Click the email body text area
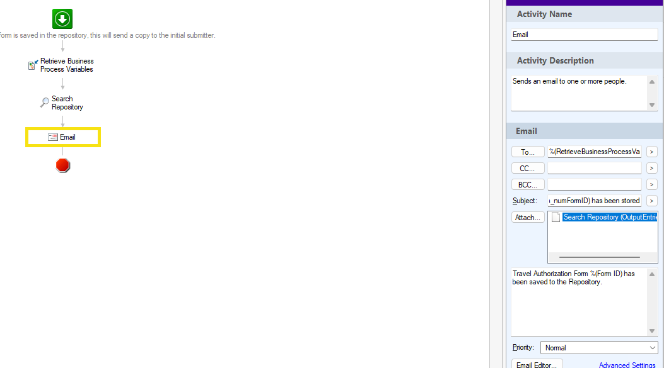 (579, 302)
